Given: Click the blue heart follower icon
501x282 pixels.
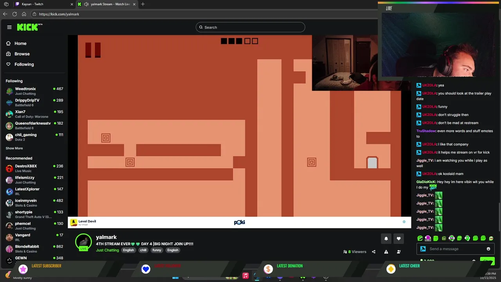Looking at the screenshot, I should (146, 269).
